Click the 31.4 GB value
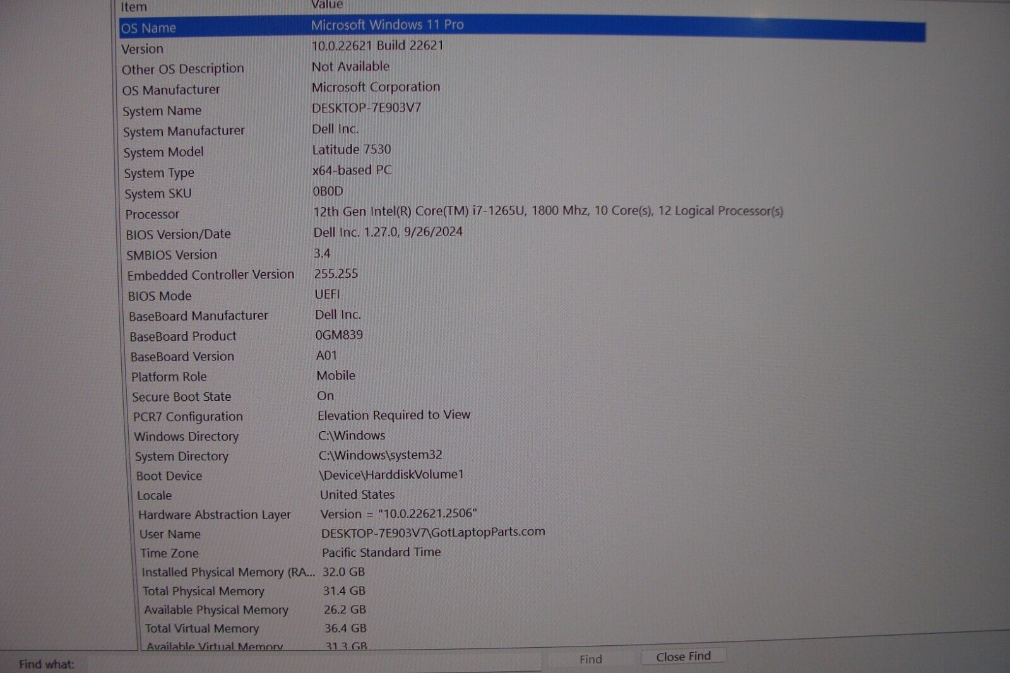This screenshot has height=673, width=1010. pyautogui.click(x=344, y=591)
